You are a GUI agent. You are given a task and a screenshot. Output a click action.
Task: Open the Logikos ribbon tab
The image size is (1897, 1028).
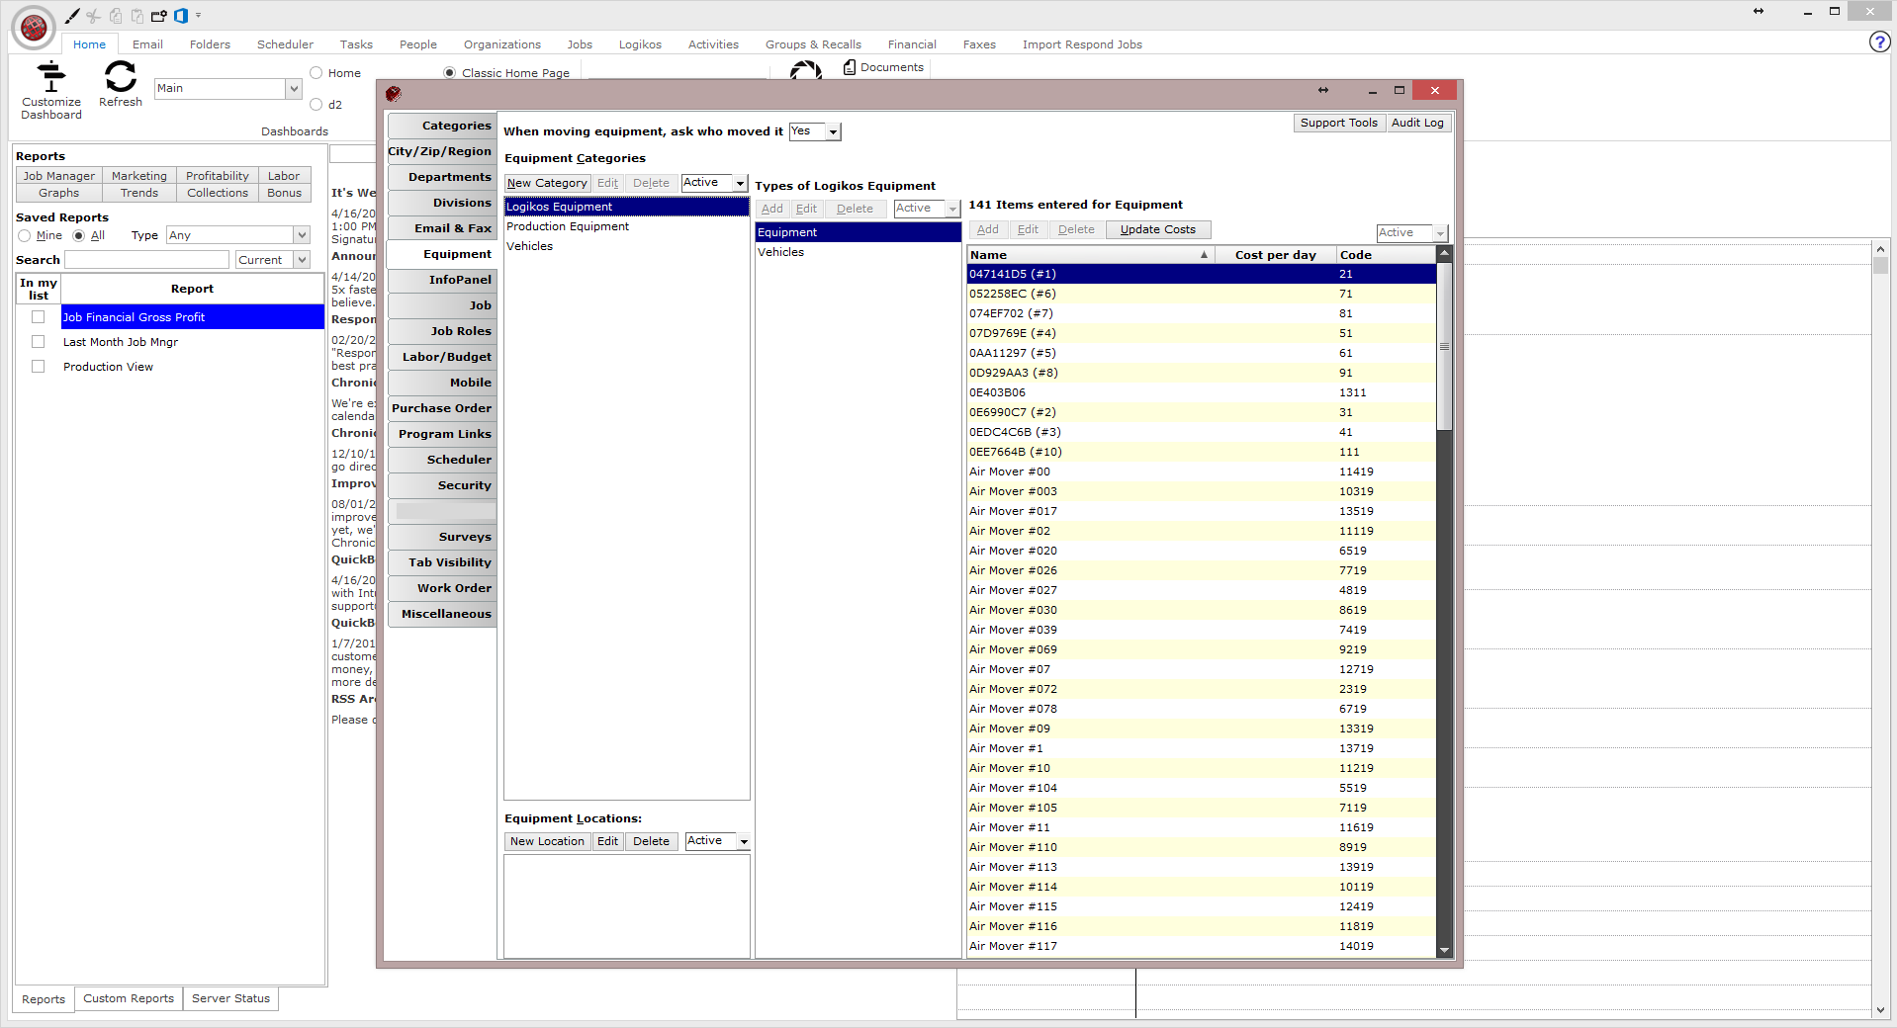pyautogui.click(x=640, y=44)
